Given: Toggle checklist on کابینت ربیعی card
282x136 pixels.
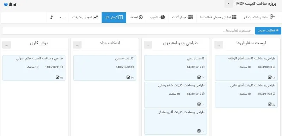Looking at the screenshot, I should 199,77.
